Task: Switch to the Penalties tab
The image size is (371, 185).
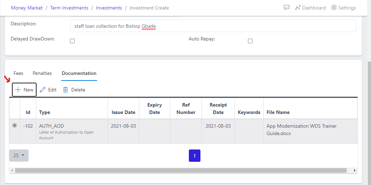Action: pos(42,73)
